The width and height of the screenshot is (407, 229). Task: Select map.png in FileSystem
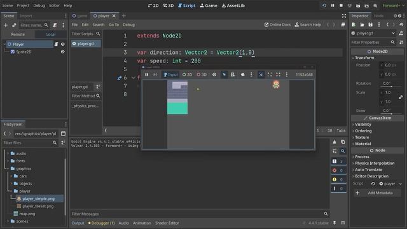pos(27,214)
